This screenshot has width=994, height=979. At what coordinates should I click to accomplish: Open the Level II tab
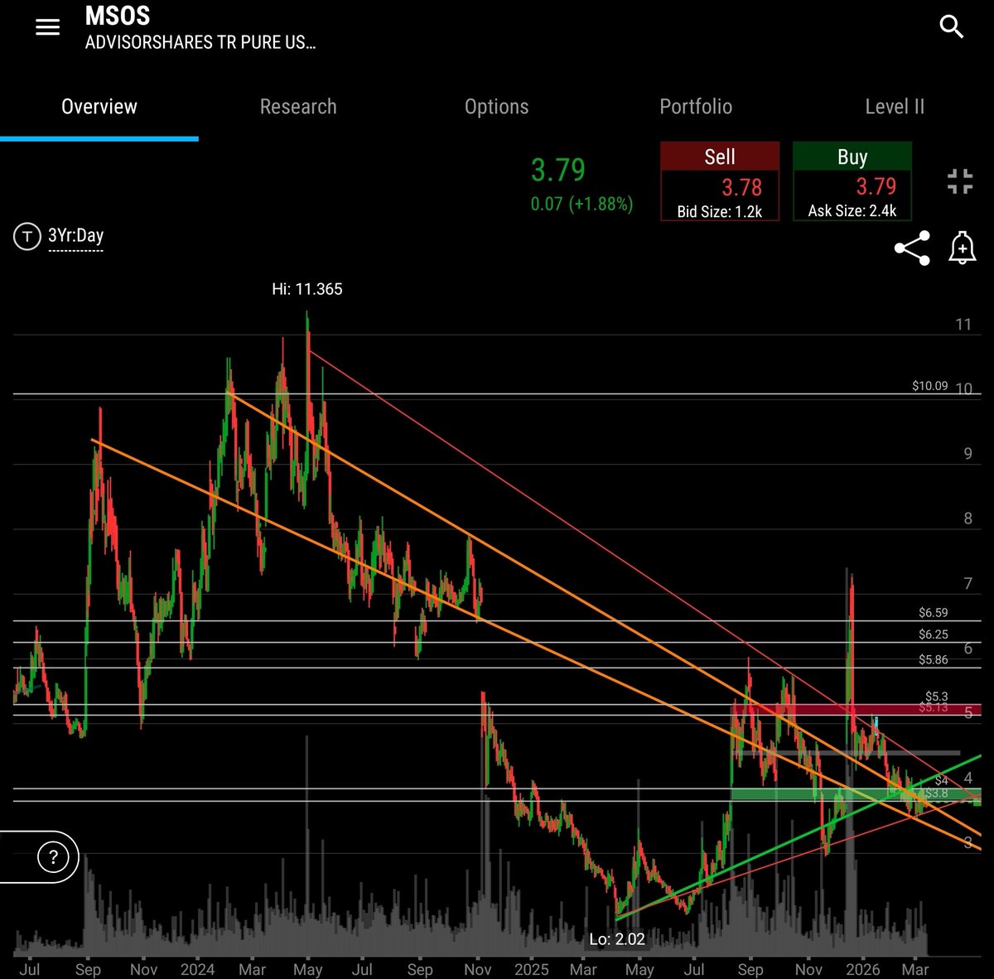pyautogui.click(x=895, y=107)
